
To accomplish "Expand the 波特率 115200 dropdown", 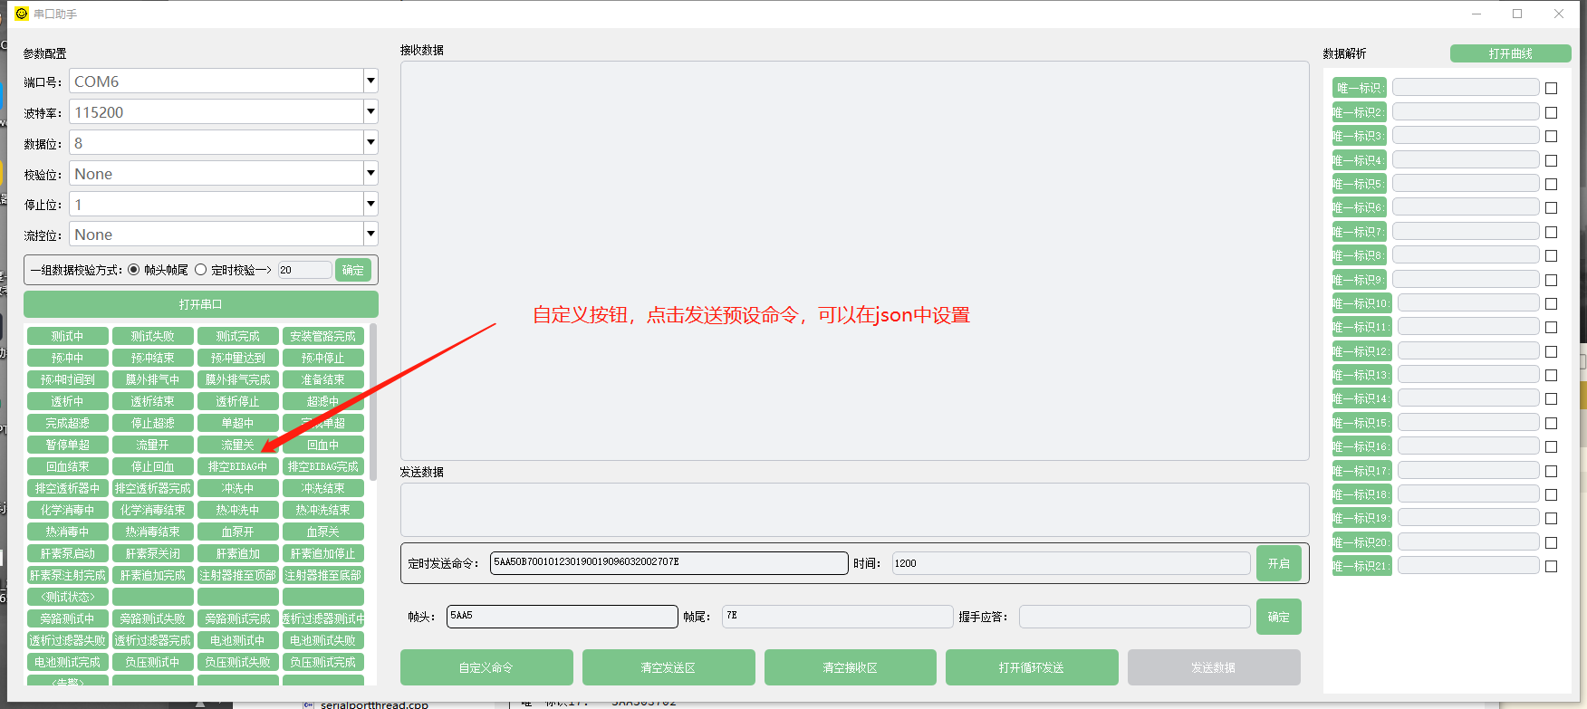I will click(370, 112).
